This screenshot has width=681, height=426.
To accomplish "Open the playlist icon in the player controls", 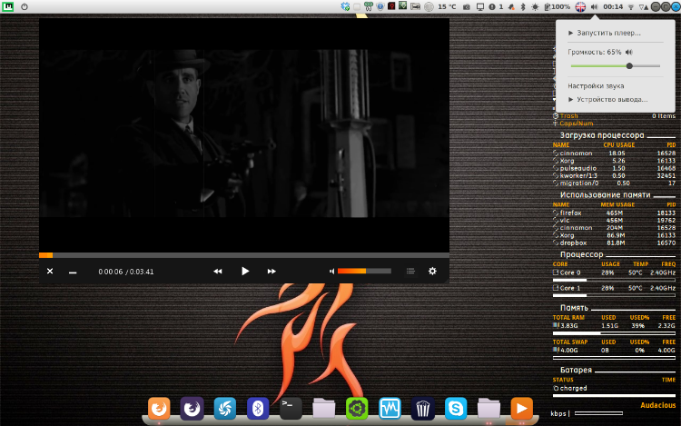I will point(410,271).
